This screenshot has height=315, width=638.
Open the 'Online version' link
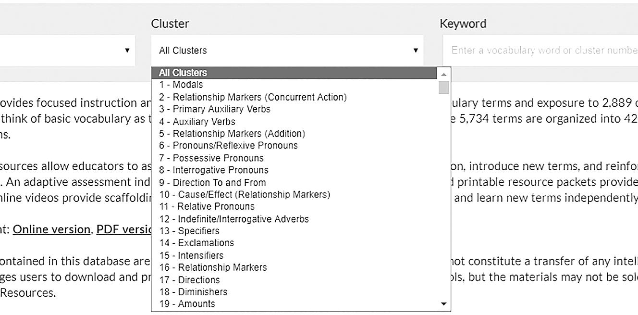coord(51,229)
